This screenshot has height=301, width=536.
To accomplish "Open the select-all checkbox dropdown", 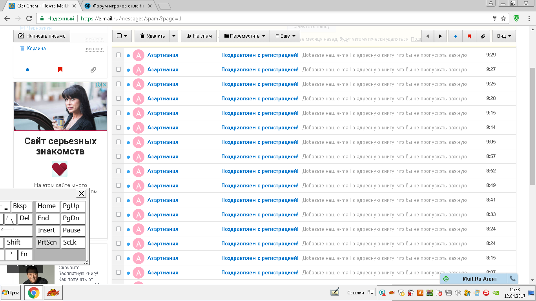I will [x=122, y=36].
